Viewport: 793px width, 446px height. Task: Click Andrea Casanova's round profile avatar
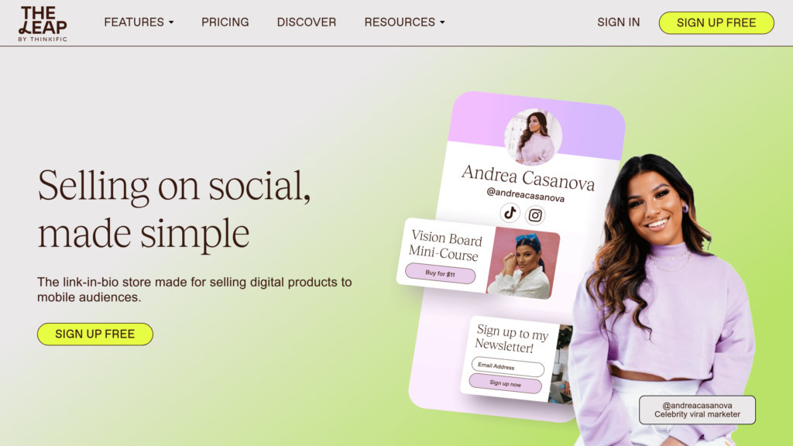click(x=533, y=136)
